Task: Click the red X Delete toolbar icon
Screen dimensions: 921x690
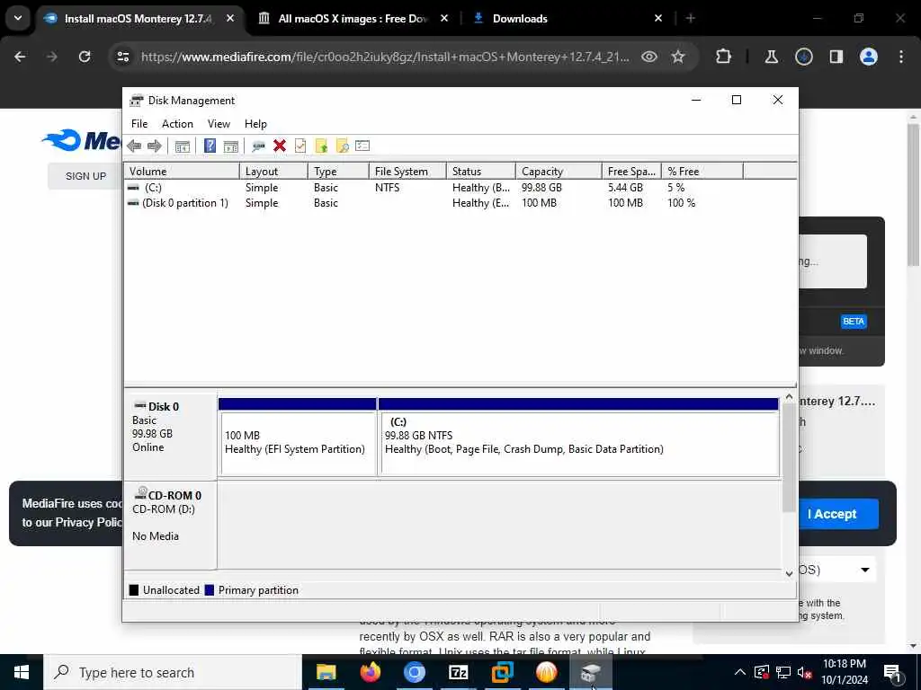Action: point(280,146)
